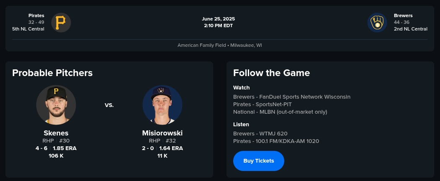The width and height of the screenshot is (440, 181).
Task: Click the Follow the Game heading
Action: pos(271,73)
